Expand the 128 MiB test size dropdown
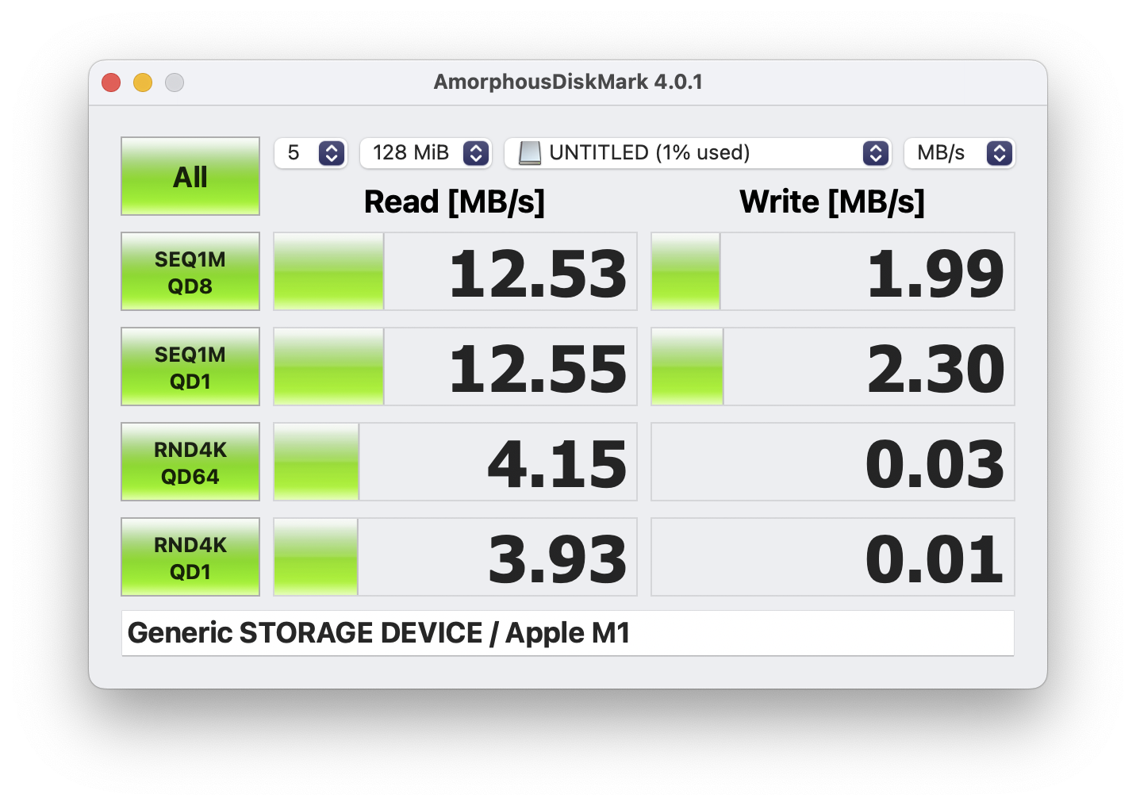This screenshot has width=1136, height=806. [x=426, y=152]
